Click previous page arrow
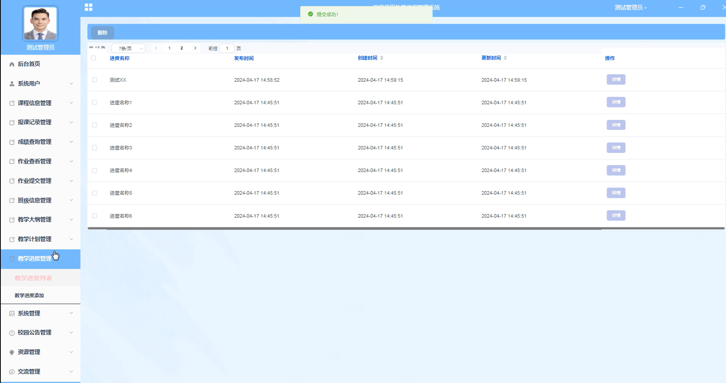Image resolution: width=726 pixels, height=383 pixels. click(156, 48)
